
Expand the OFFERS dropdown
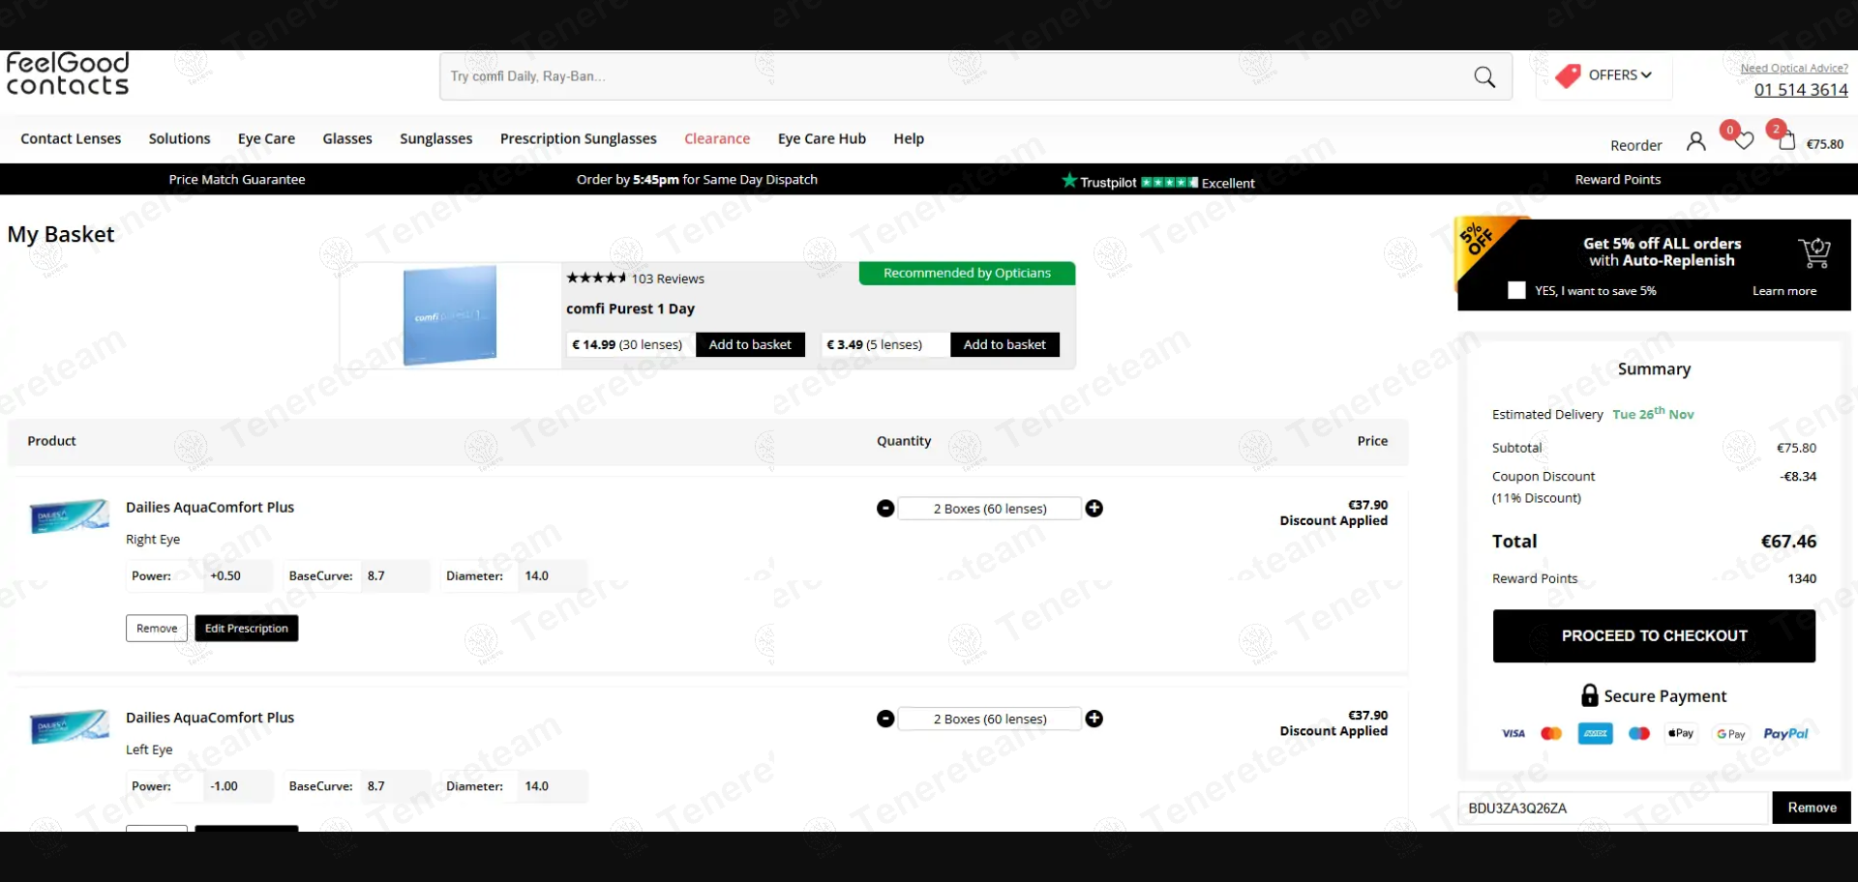1620,75
